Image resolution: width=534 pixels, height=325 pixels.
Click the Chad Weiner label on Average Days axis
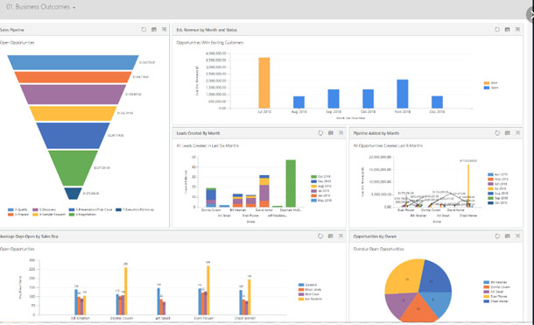pos(245,318)
